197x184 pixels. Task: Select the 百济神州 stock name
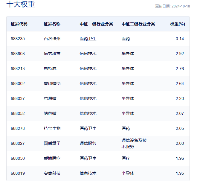[x=52, y=39]
